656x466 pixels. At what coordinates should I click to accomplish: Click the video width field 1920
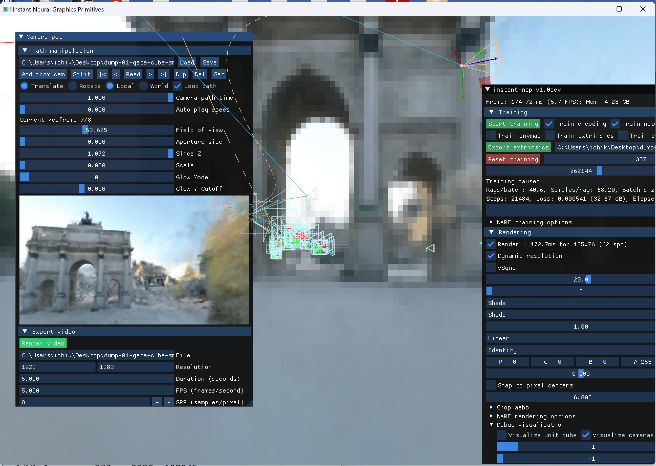pyautogui.click(x=57, y=367)
